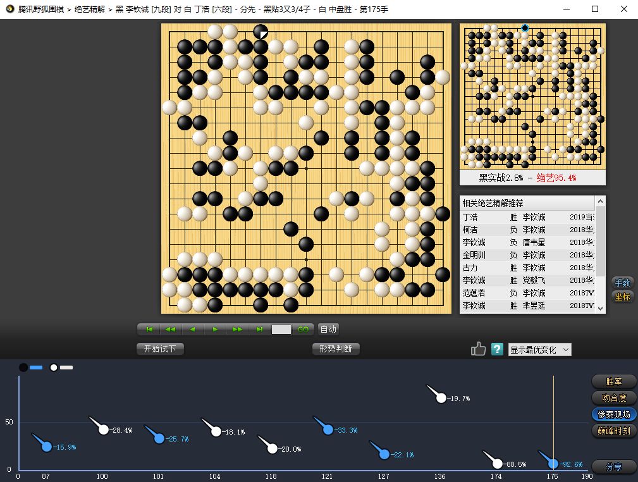The width and height of the screenshot is (638, 482).
Task: Toggle 自动 auto-play mode
Action: (328, 329)
